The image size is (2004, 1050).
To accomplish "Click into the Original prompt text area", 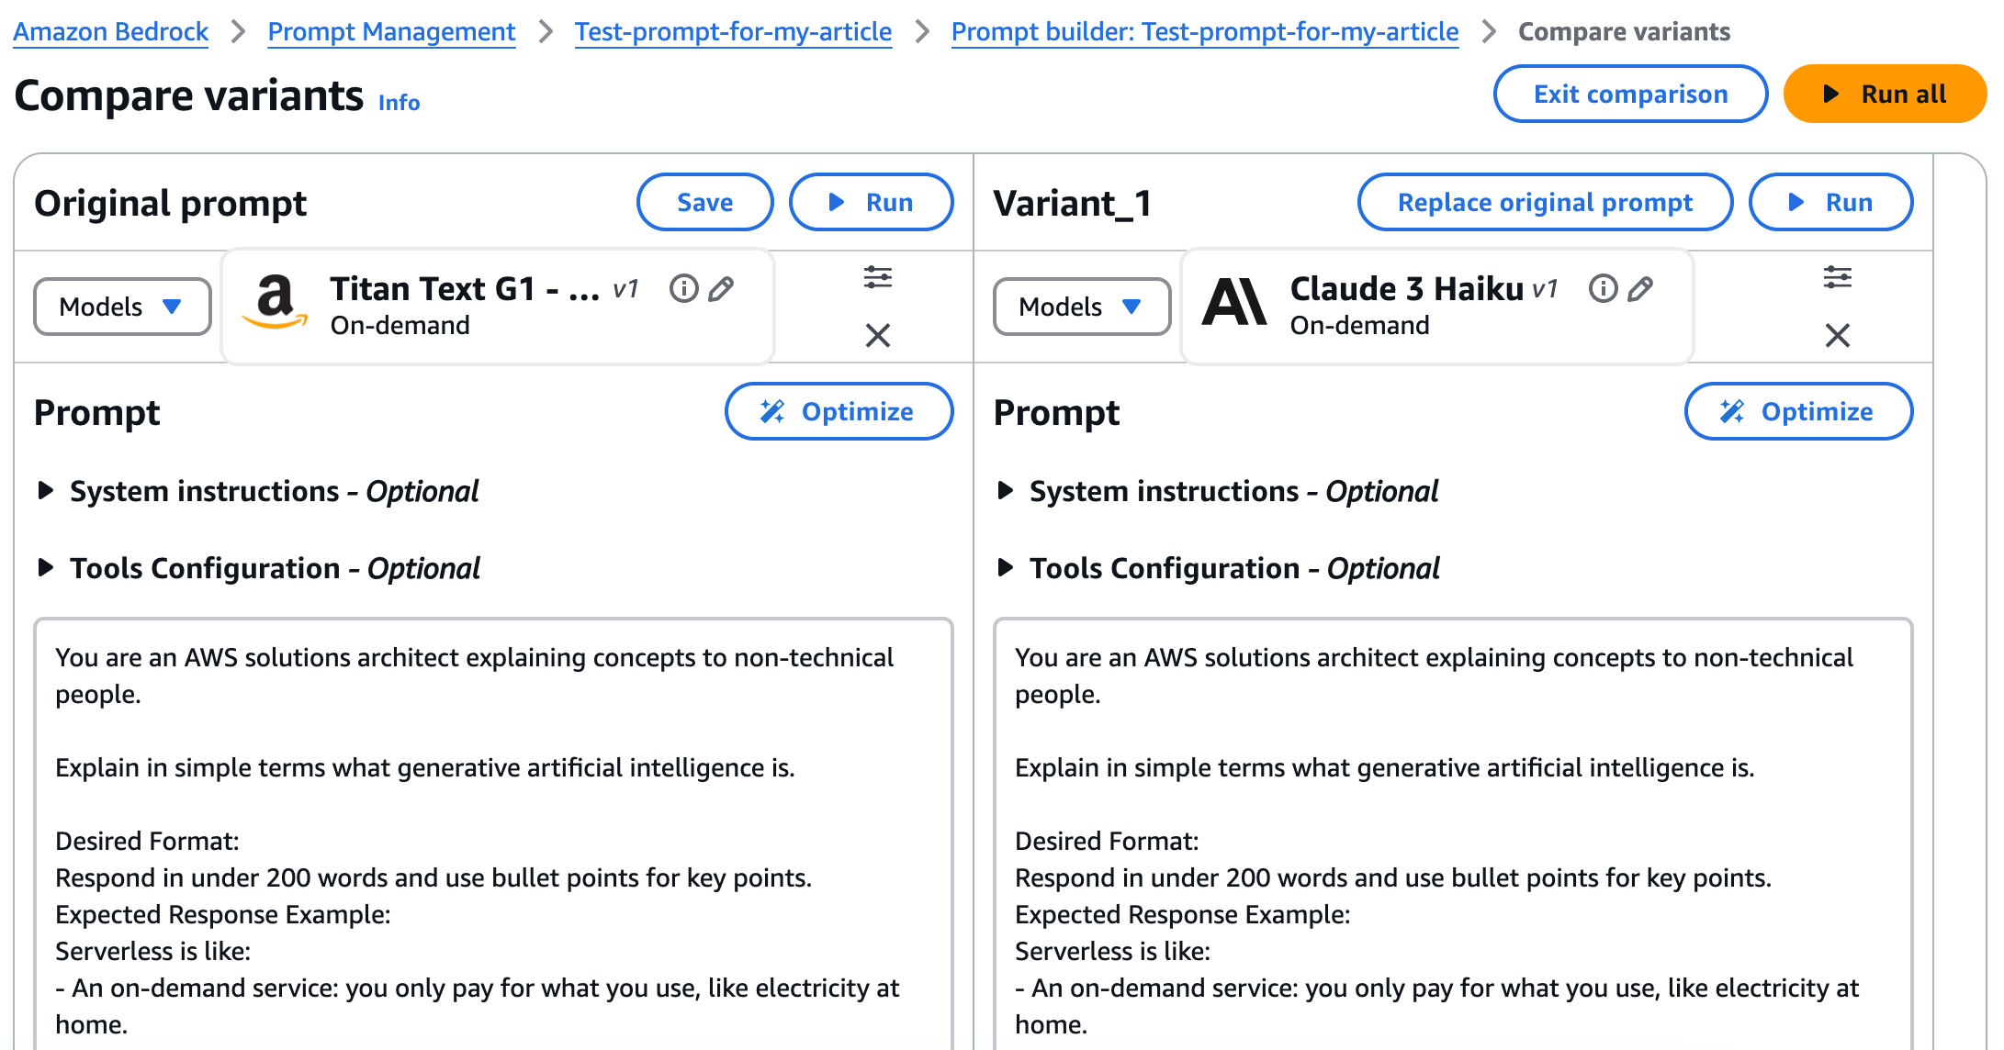I will (x=493, y=835).
